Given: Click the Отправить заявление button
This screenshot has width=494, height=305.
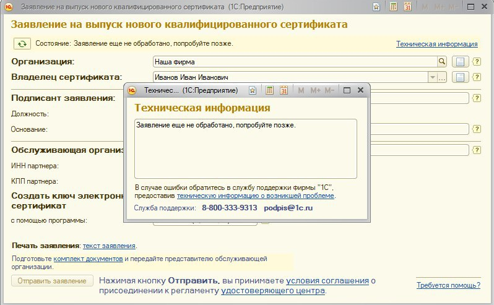Looking at the screenshot, I should (x=52, y=281).
